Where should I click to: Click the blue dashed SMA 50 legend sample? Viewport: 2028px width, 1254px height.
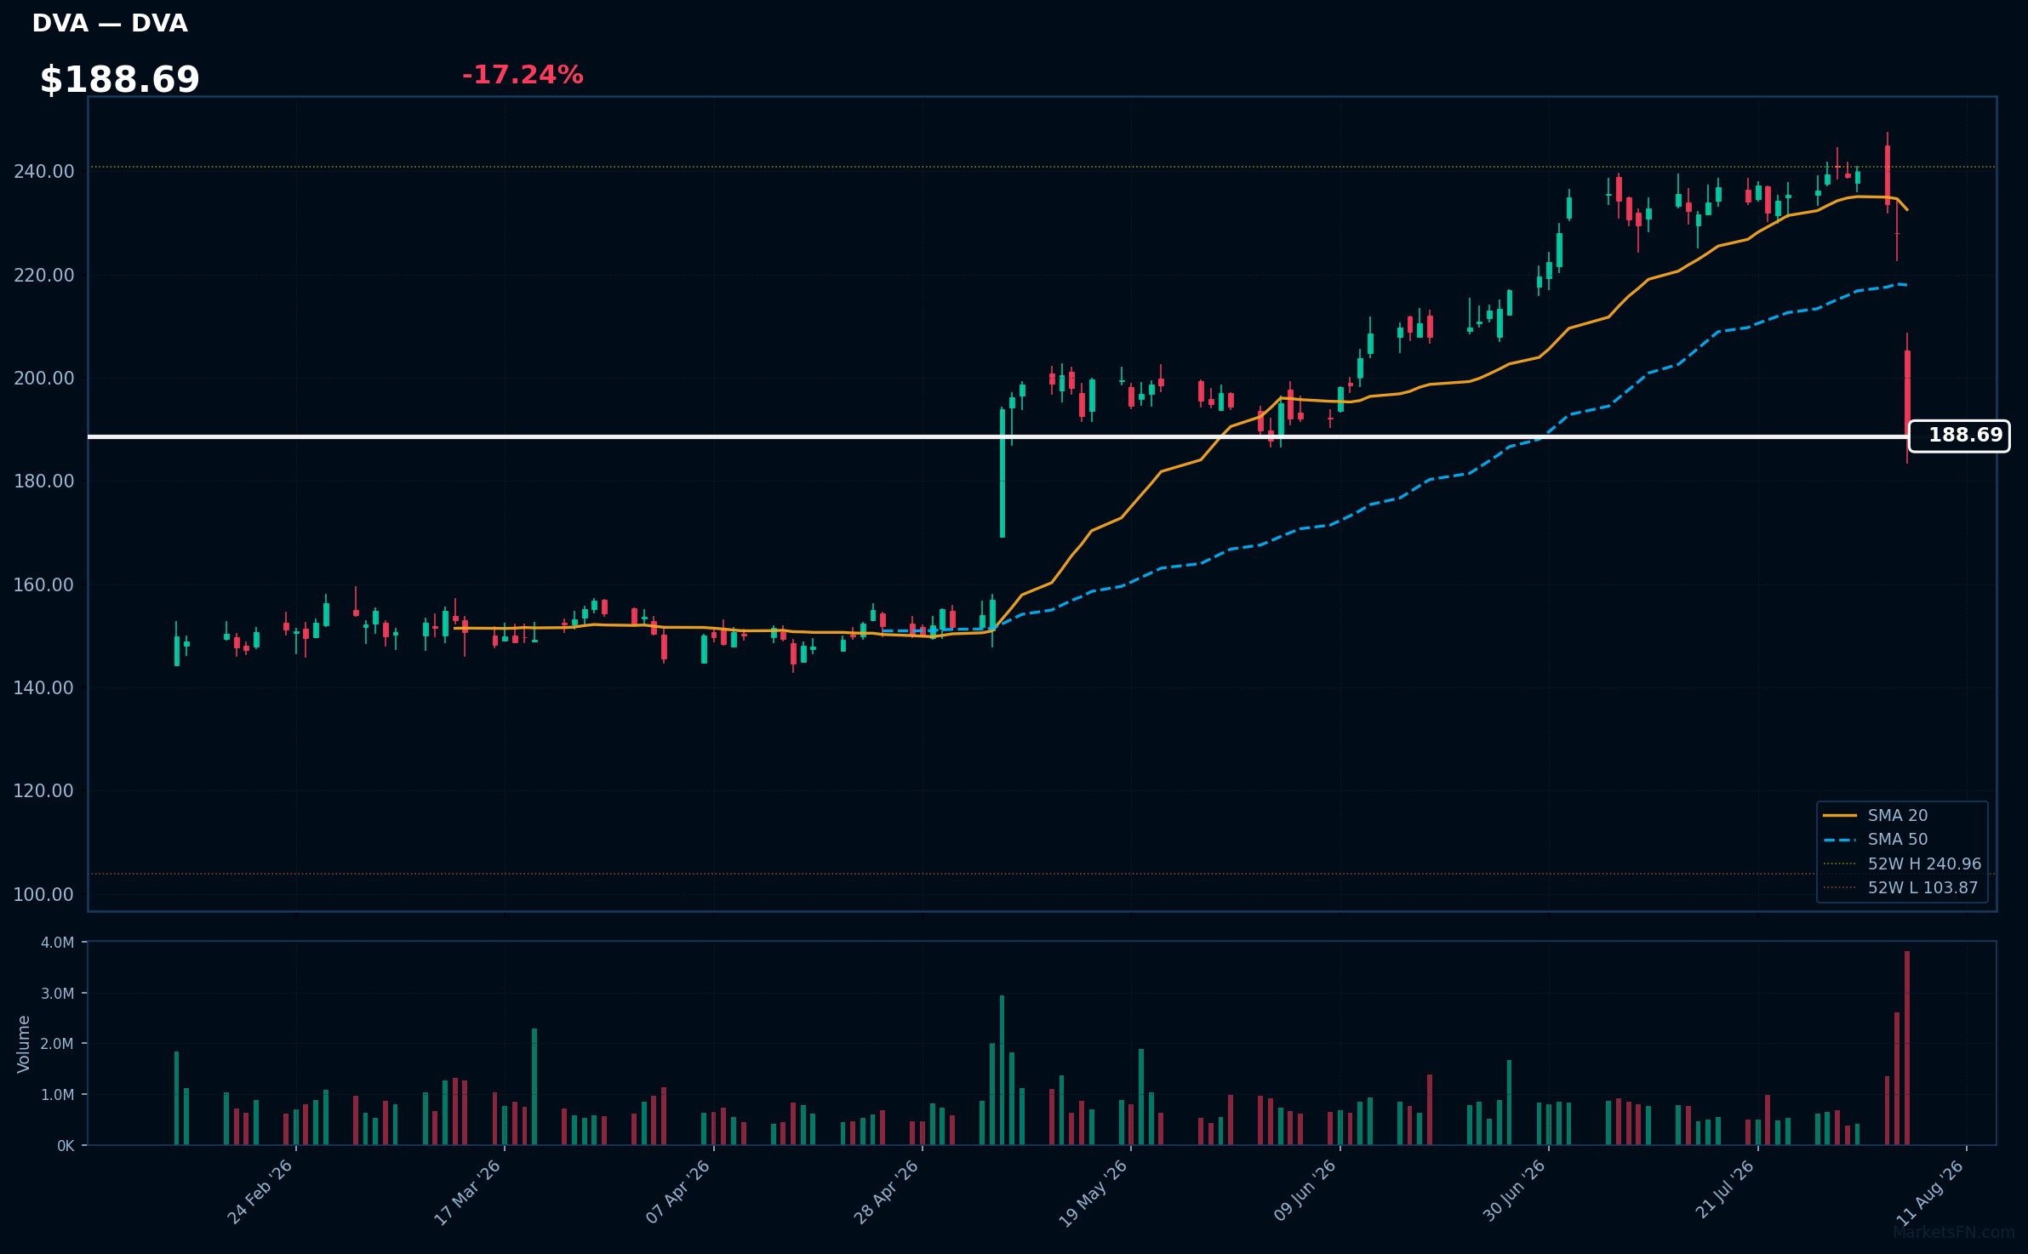pyautogui.click(x=1840, y=840)
